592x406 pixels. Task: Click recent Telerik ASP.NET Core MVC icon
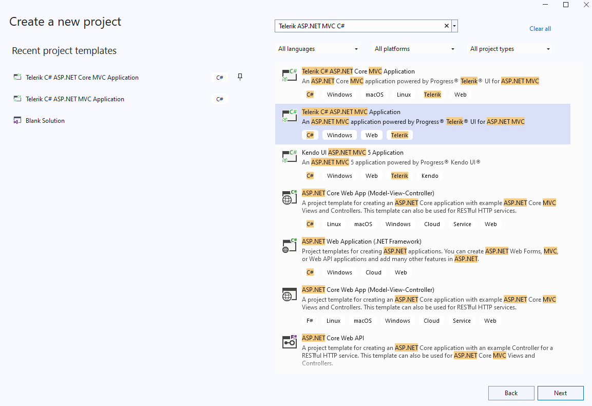click(17, 77)
